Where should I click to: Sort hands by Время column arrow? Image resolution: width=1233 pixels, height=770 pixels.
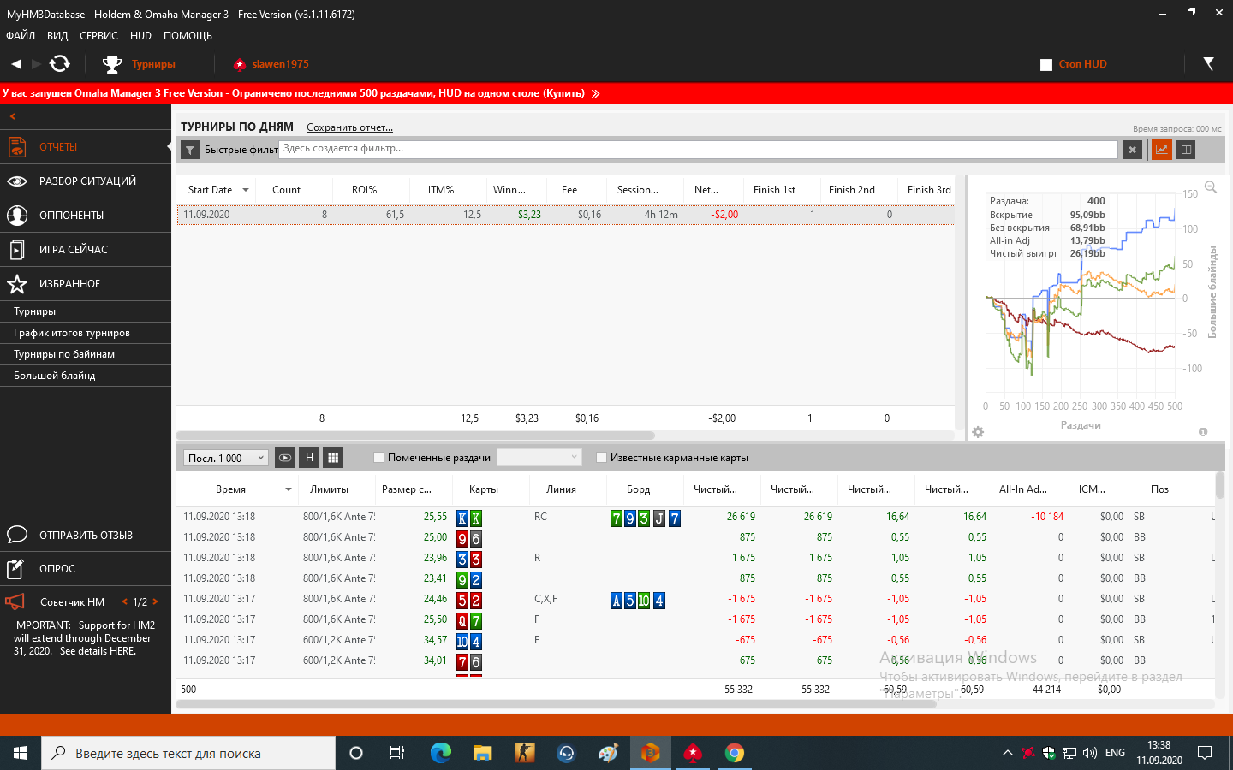(289, 489)
